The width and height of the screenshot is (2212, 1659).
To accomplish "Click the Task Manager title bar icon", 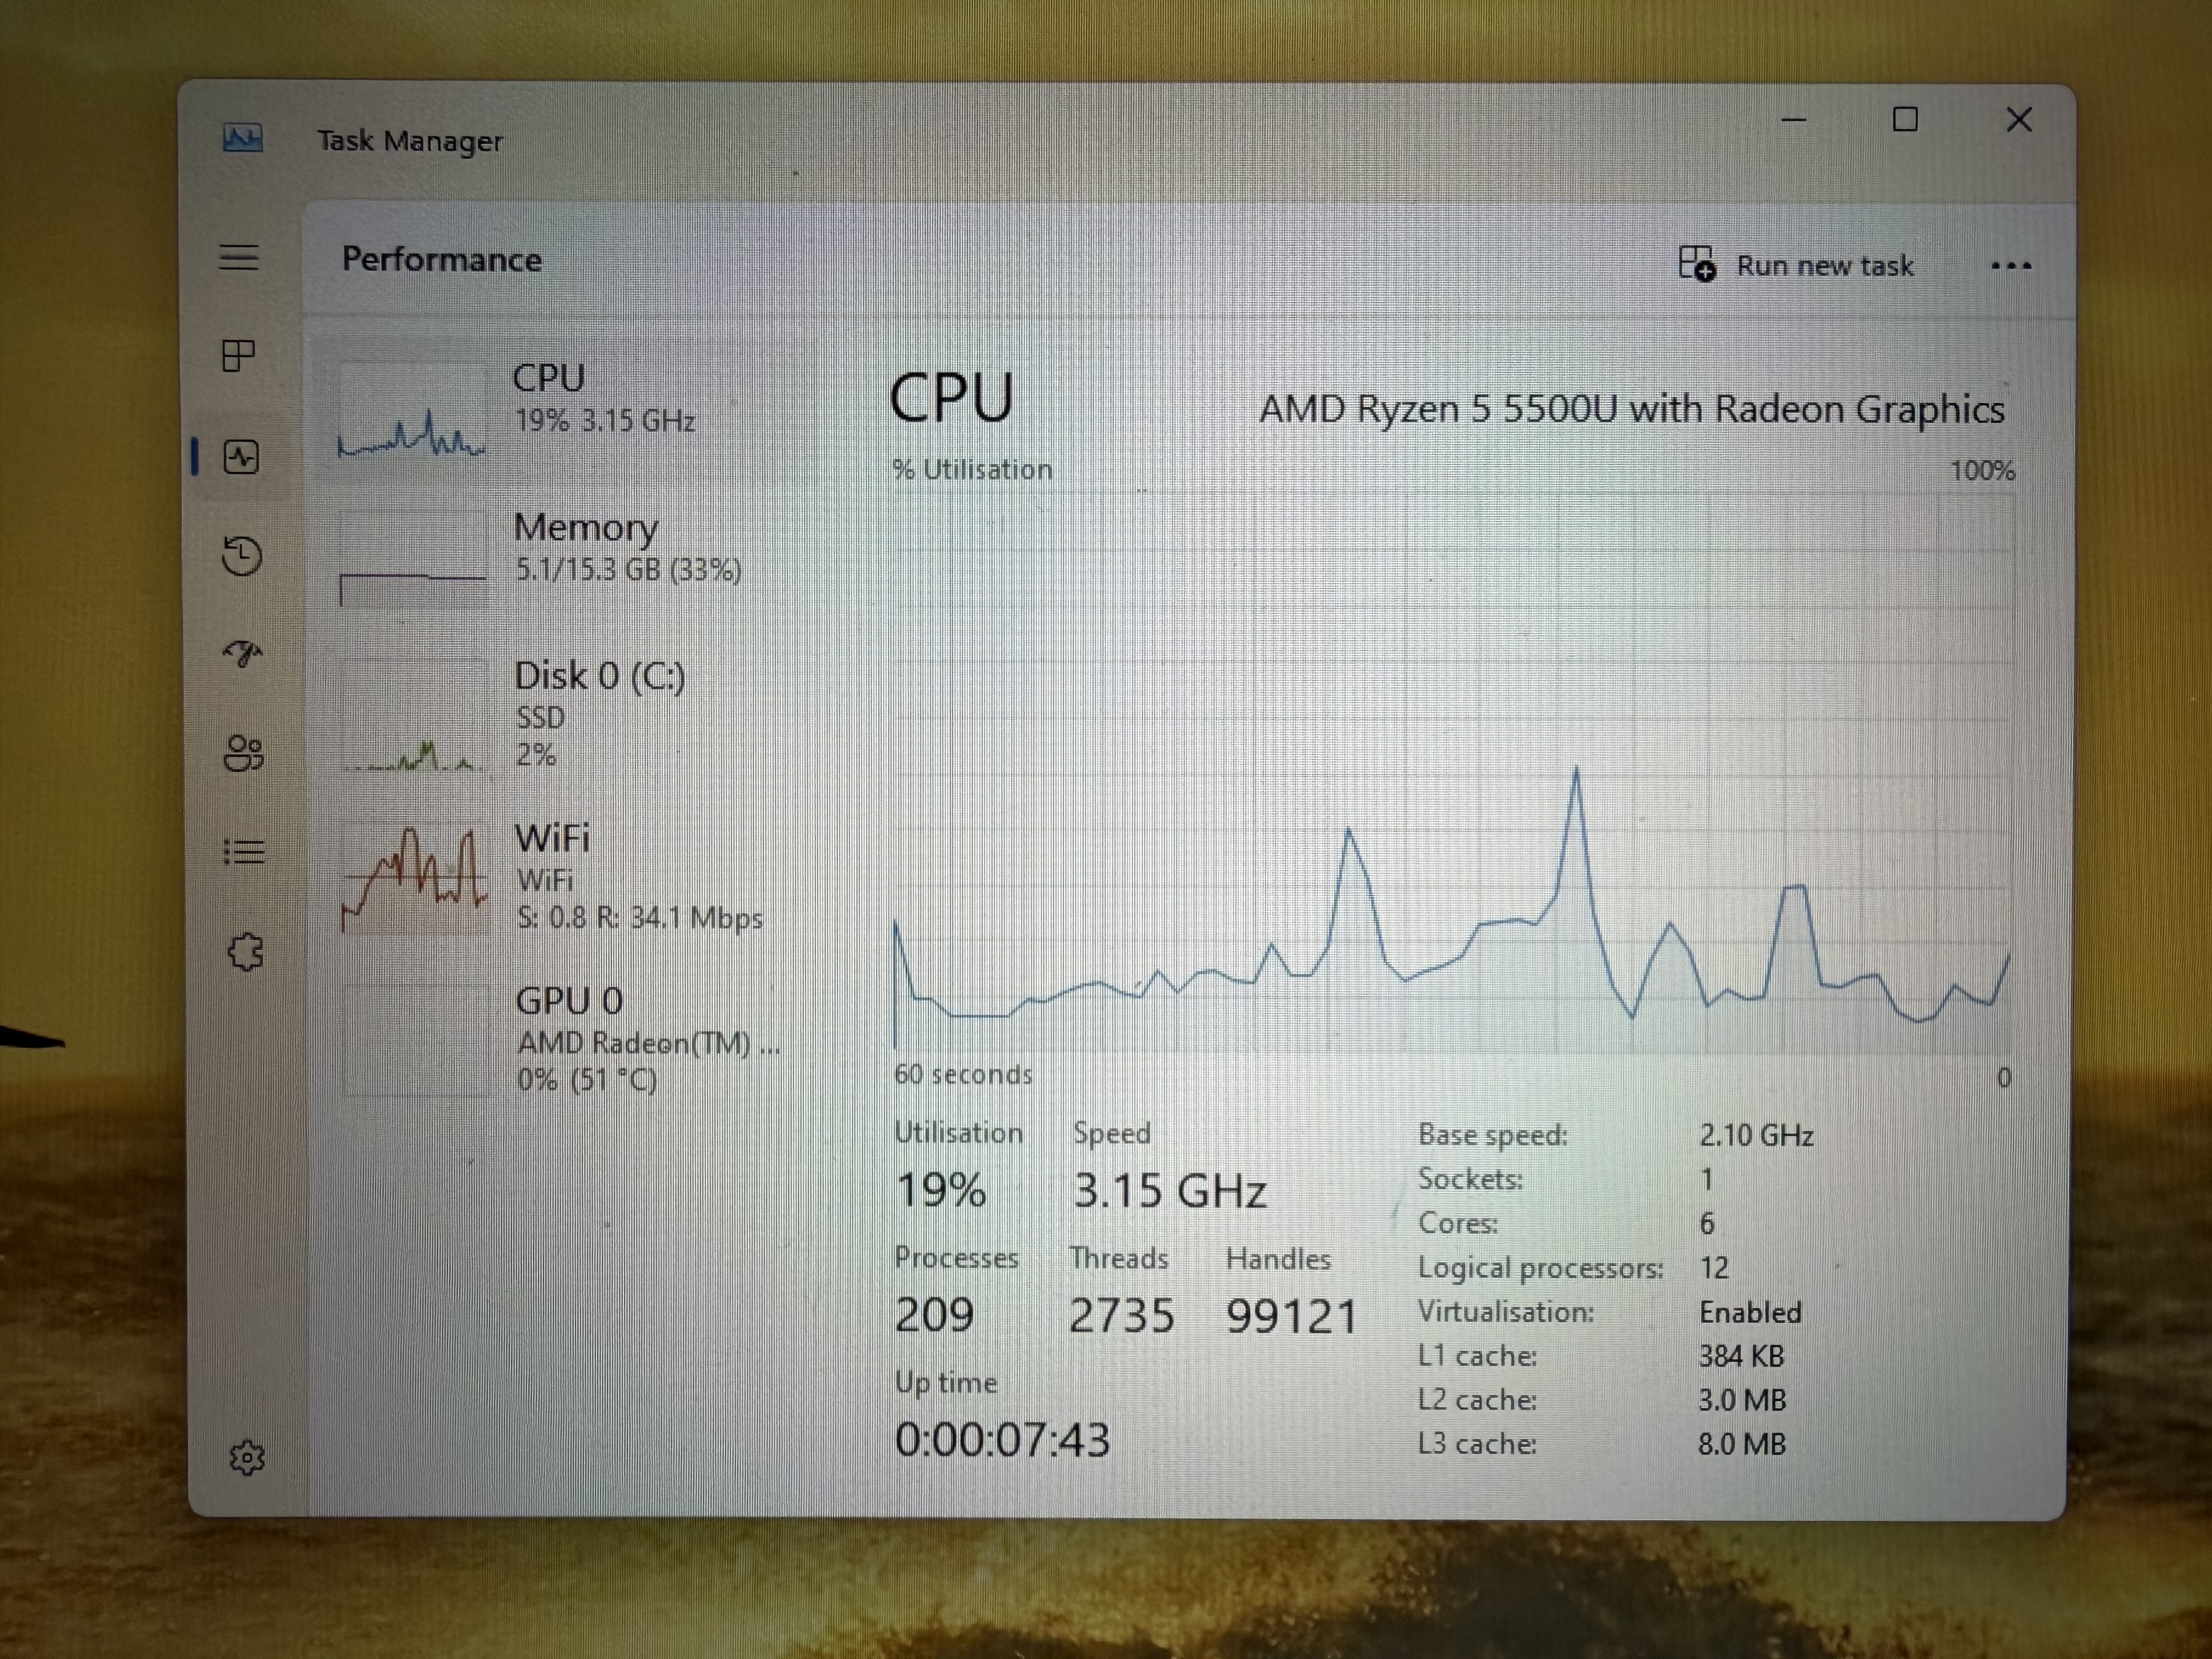I will (242, 138).
